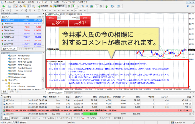This screenshot has height=124, width=195.
Task: Select the trendline drawing tool
Action: 22,10
